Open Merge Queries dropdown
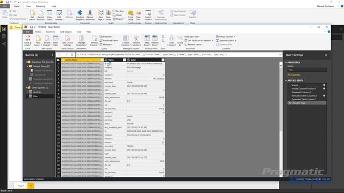Viewport: 344px width, 193px height. tap(225, 36)
